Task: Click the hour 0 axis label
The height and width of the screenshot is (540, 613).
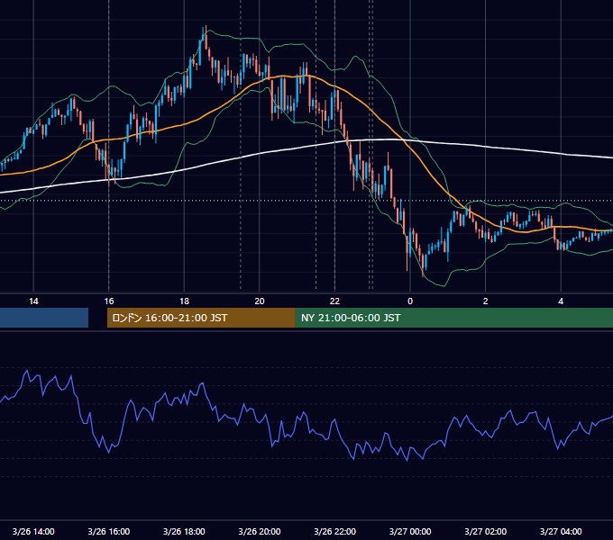Action: [410, 301]
